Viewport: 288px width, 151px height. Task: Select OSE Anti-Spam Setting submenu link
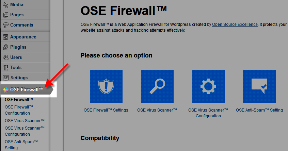pos(21,145)
